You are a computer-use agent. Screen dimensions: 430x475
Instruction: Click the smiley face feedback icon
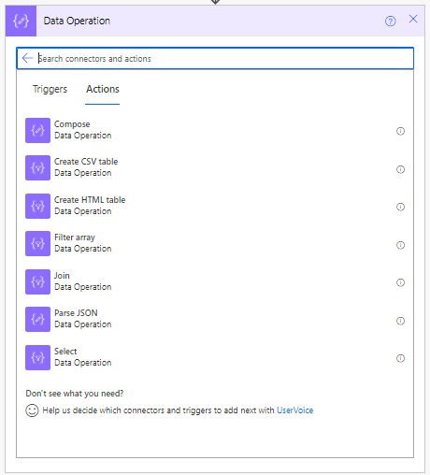click(x=32, y=410)
